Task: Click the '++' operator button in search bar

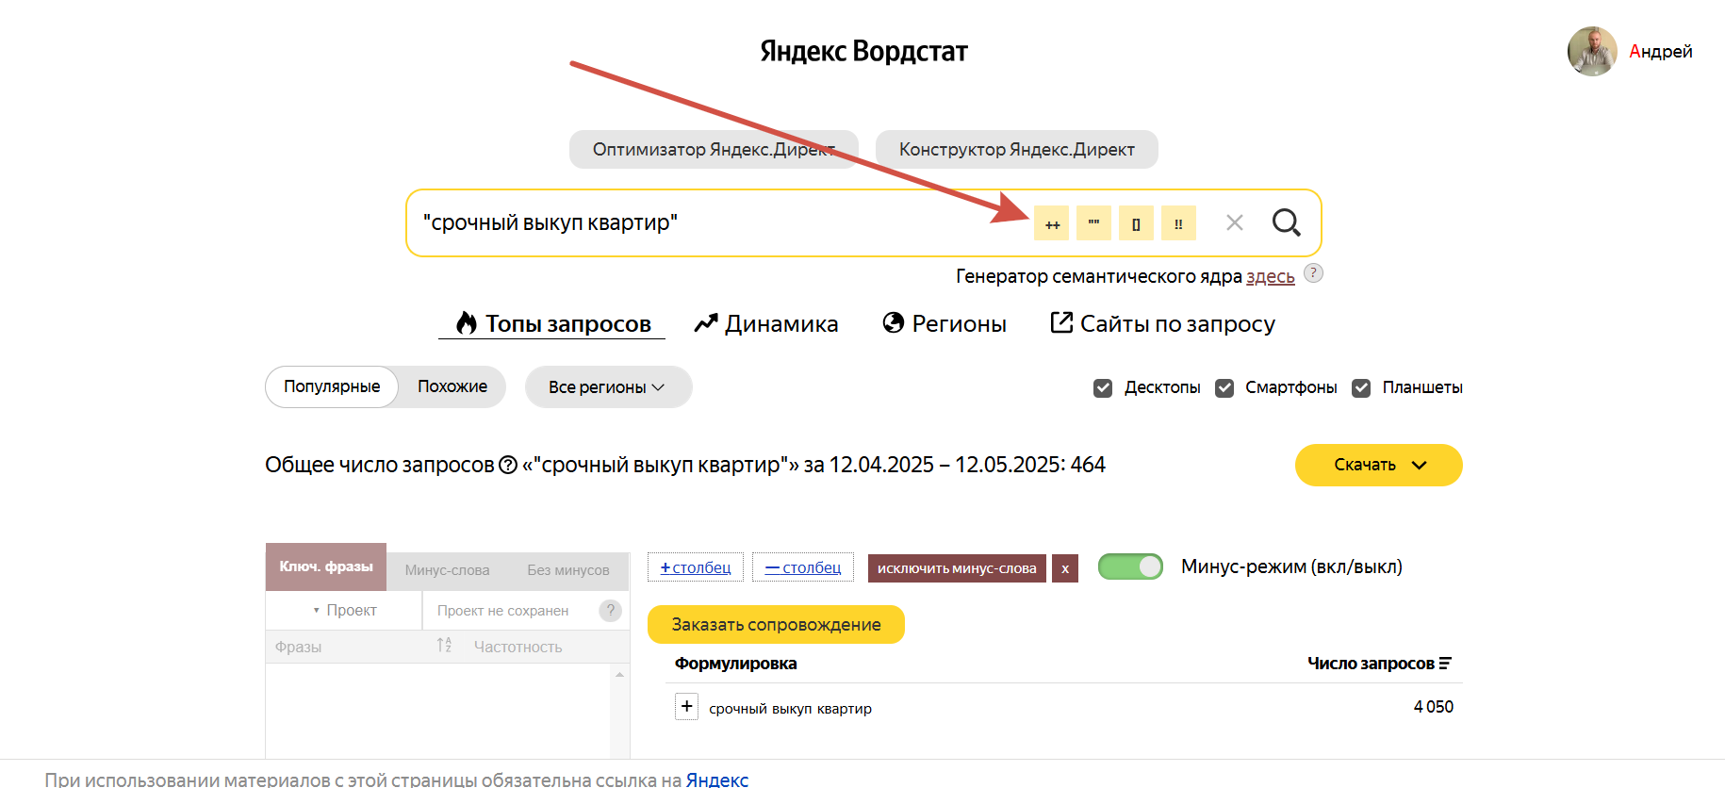Action: tap(1051, 223)
